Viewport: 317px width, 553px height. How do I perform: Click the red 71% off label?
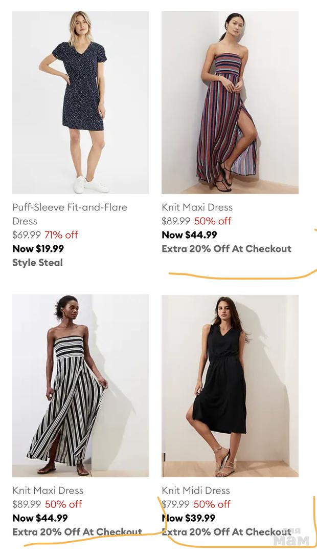coord(61,235)
